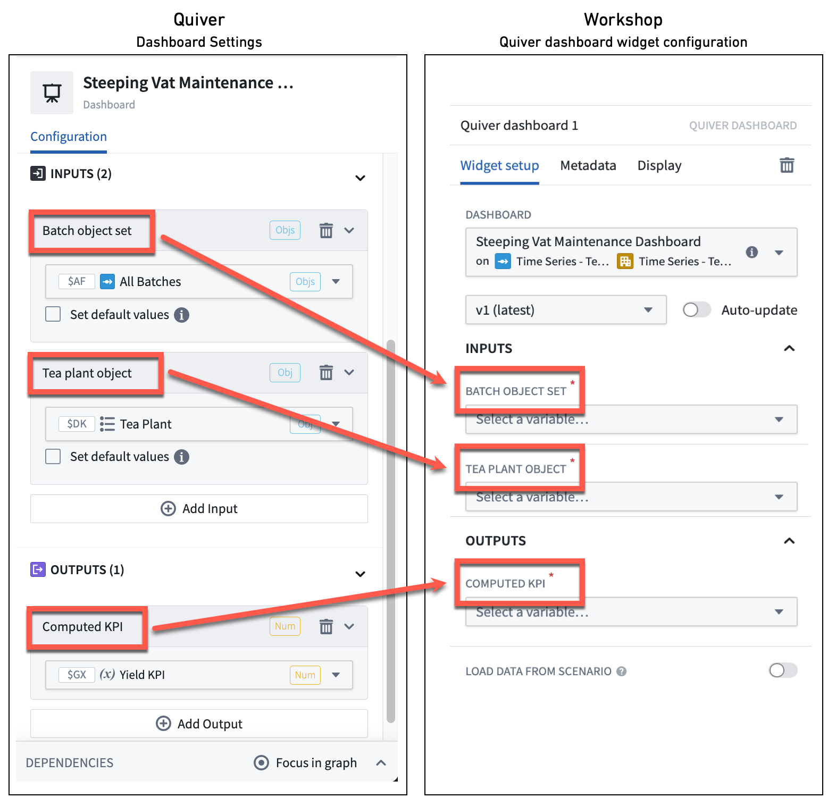Open the Tea Plant Object variable dropdown
The image size is (836, 806).
[631, 497]
